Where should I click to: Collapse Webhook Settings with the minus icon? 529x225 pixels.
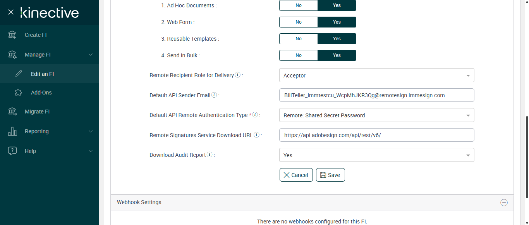[x=504, y=202]
